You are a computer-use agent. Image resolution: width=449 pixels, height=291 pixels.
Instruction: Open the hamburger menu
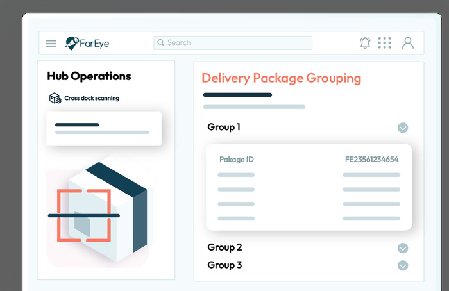point(51,44)
